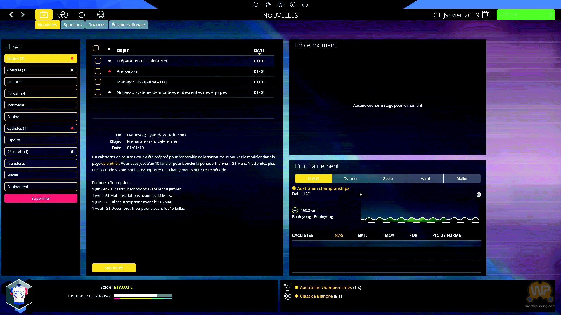Open the notifications bell icon

(256, 4)
